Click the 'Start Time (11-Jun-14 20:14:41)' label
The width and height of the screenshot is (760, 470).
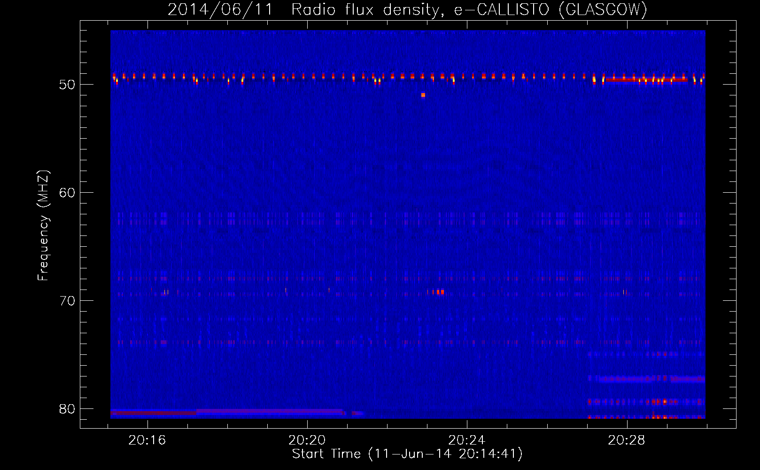tap(407, 454)
